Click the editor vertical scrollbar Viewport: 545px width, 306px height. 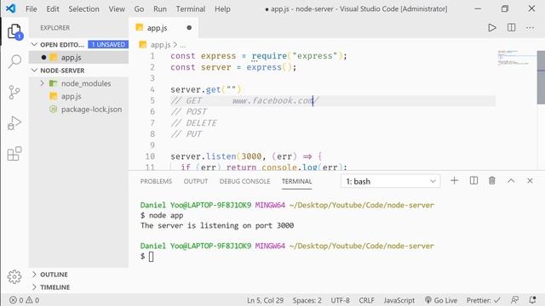click(541, 77)
